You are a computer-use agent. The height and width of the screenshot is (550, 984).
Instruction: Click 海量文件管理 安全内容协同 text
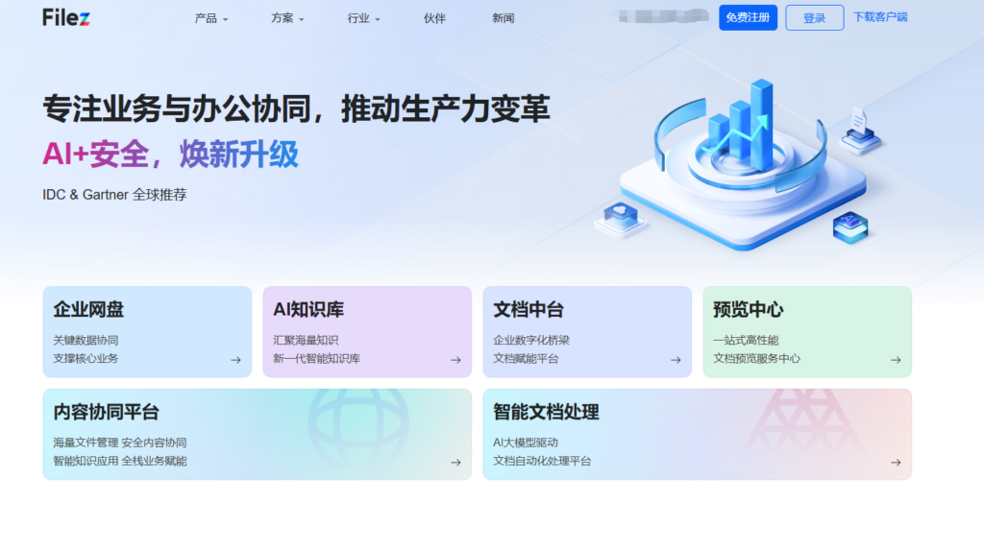120,442
